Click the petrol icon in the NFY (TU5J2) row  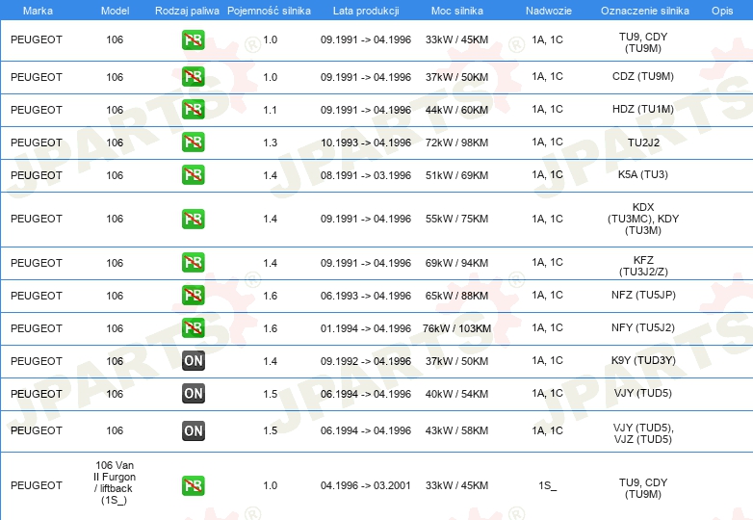[x=193, y=328]
